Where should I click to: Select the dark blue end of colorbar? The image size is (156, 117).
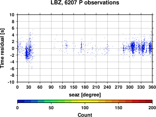[x=21, y=101]
